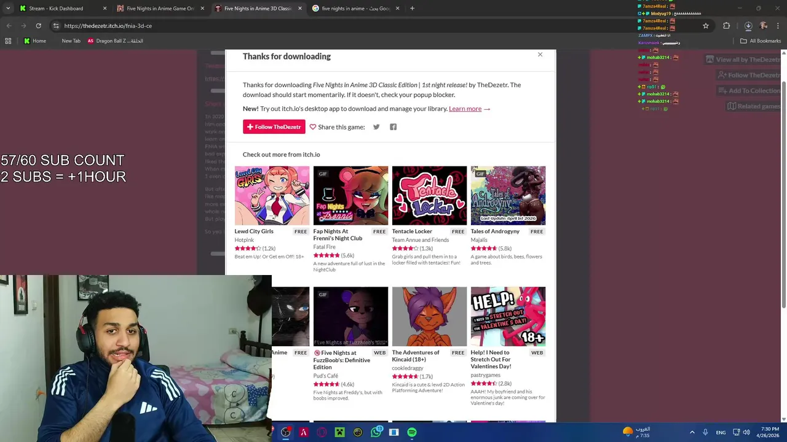The image size is (787, 442).
Task: Show hidden tray icons chevron
Action: (692, 432)
